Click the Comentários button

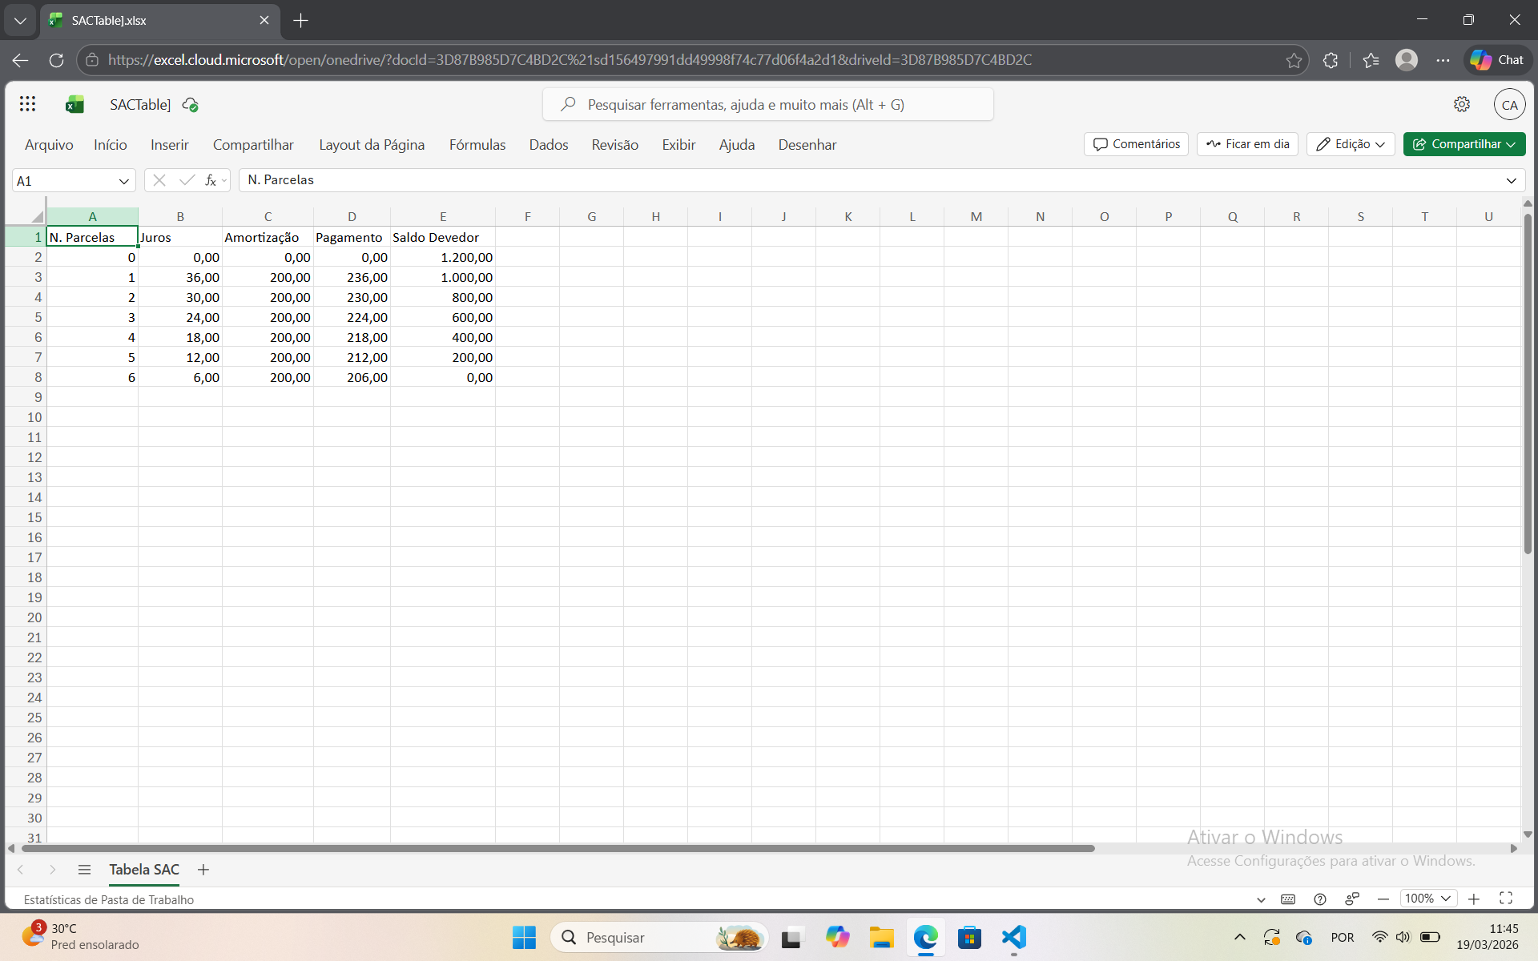tap(1136, 144)
